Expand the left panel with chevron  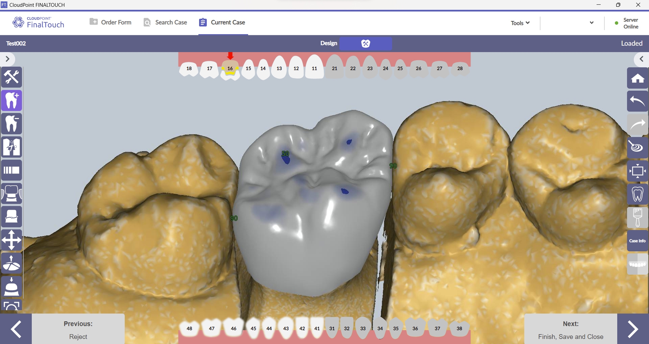(x=7, y=59)
